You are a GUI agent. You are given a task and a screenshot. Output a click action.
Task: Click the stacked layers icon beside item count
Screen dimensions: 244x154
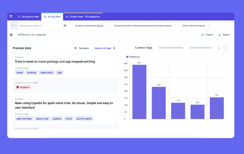(11, 35)
